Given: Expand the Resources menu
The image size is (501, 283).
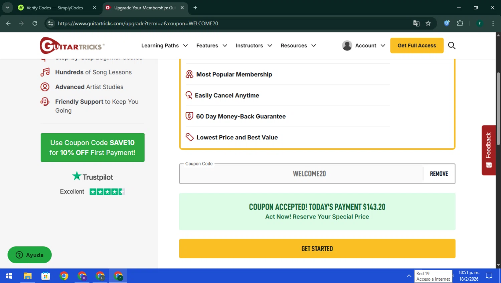Looking at the screenshot, I should coord(298,45).
